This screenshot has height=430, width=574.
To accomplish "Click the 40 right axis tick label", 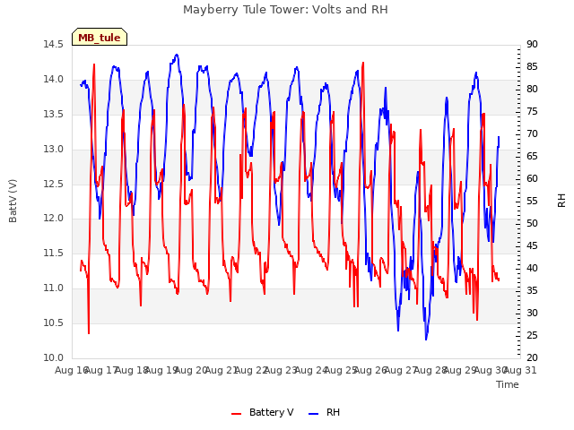I will click(x=532, y=269).
